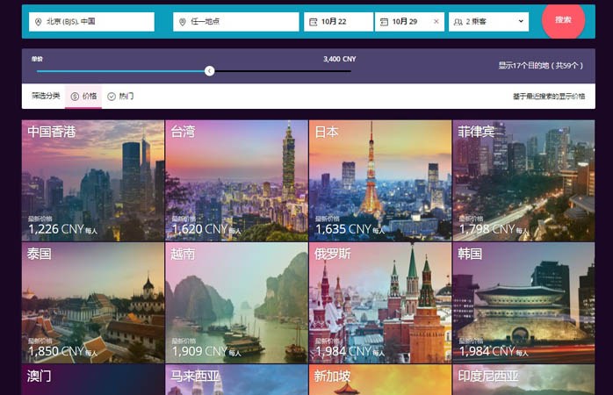Viewport: 613px width, 395px height.
Task: Open the 日本 destination card
Action: pyautogui.click(x=380, y=181)
